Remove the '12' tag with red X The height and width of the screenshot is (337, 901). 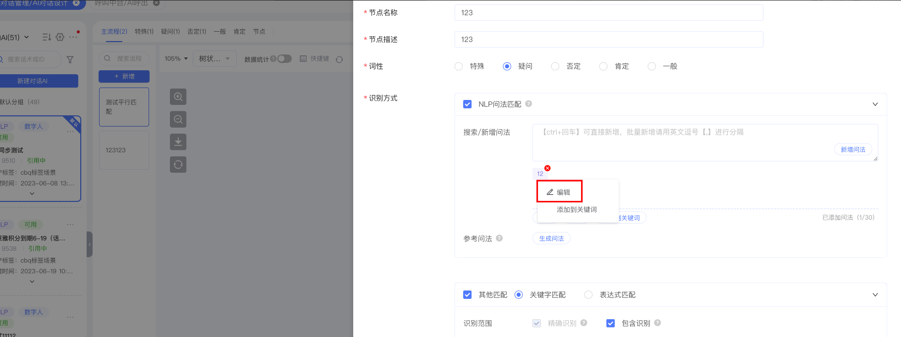pos(547,168)
